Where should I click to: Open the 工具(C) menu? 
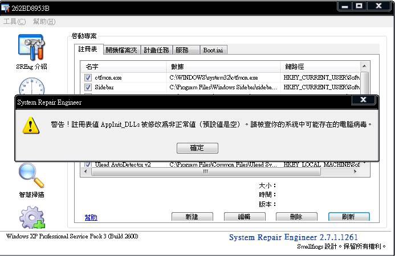(x=14, y=22)
